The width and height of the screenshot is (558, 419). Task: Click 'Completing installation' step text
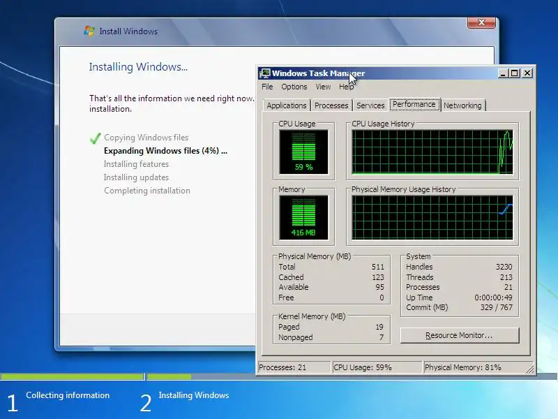[147, 191]
